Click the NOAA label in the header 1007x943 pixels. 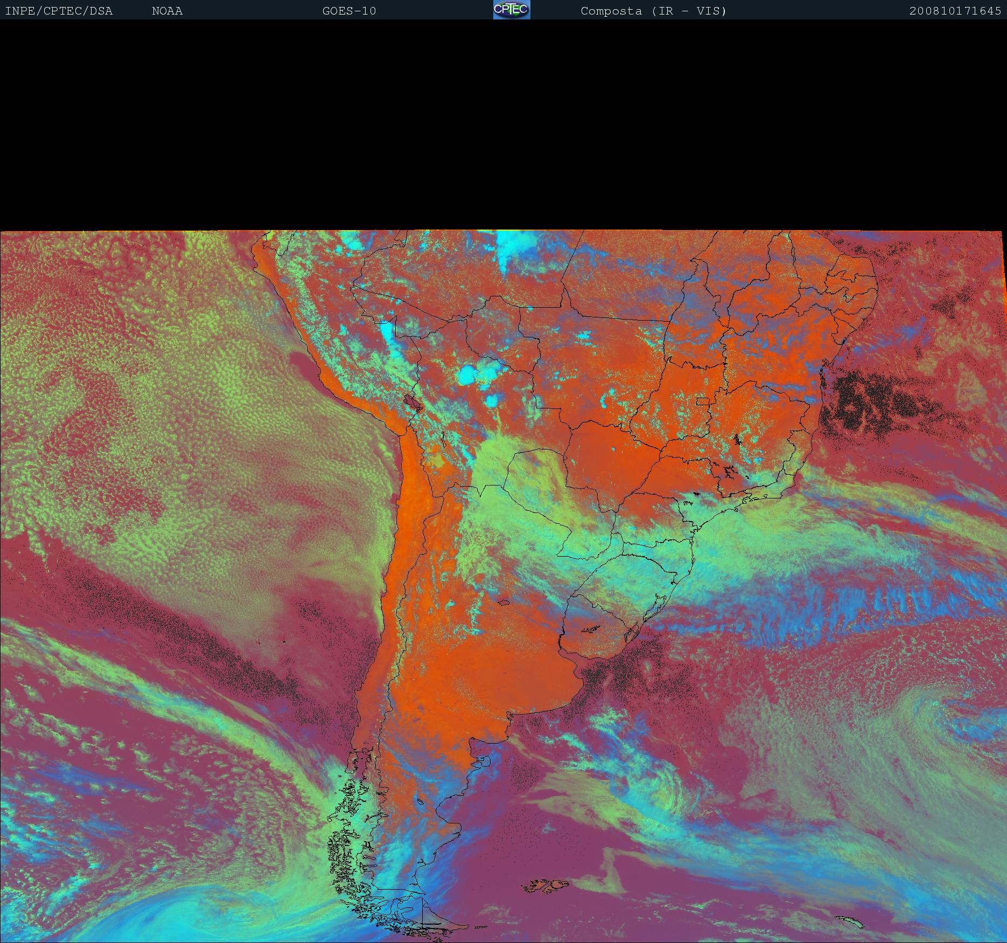pos(167,11)
